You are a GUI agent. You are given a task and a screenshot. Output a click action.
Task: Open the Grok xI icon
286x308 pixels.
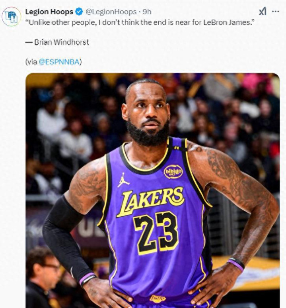(263, 12)
